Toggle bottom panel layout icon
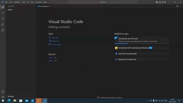This screenshot has width=183, height=103. click(160, 2)
